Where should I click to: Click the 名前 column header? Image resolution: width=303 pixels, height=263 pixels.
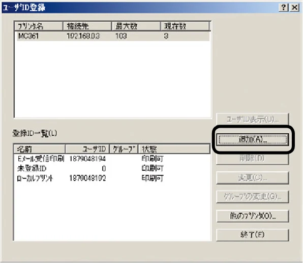(x=40, y=149)
